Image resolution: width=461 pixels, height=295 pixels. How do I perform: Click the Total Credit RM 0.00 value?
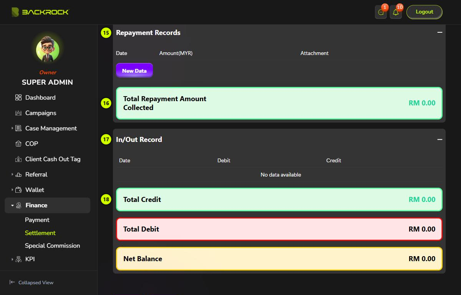(422, 200)
